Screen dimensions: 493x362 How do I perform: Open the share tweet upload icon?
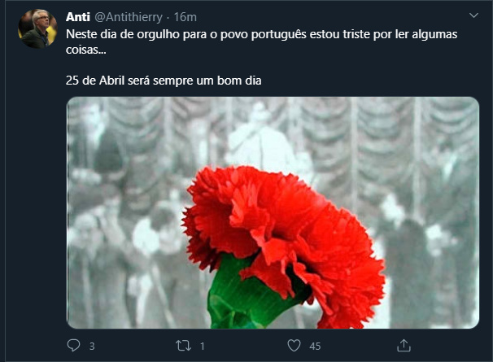(x=404, y=346)
